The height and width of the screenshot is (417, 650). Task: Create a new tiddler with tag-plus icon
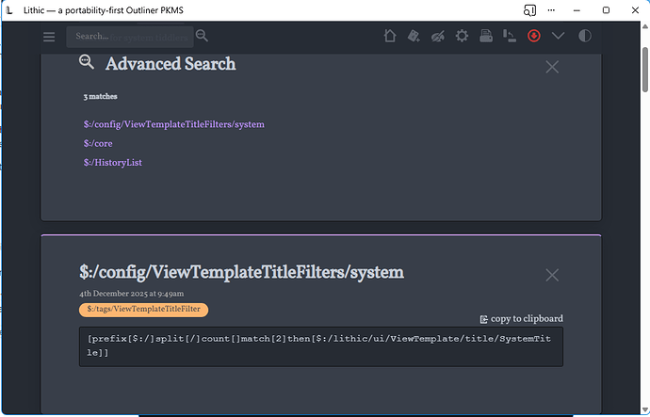[414, 37]
